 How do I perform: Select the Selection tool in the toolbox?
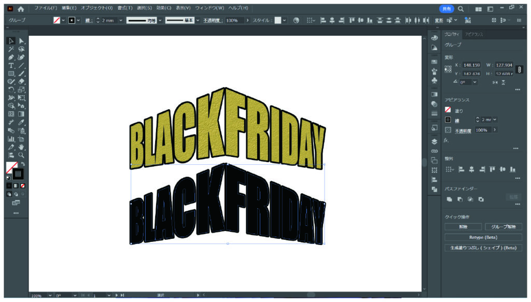(11, 41)
